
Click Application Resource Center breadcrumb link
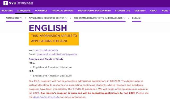click(x=46, y=18)
